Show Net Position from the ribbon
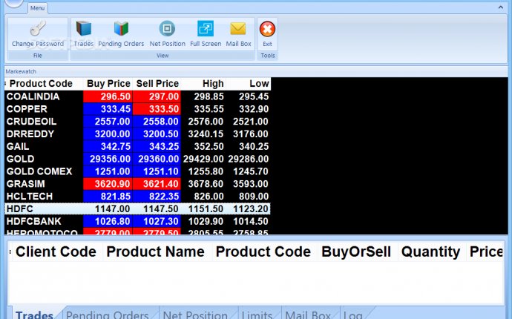This screenshot has width=512, height=319. point(167,34)
